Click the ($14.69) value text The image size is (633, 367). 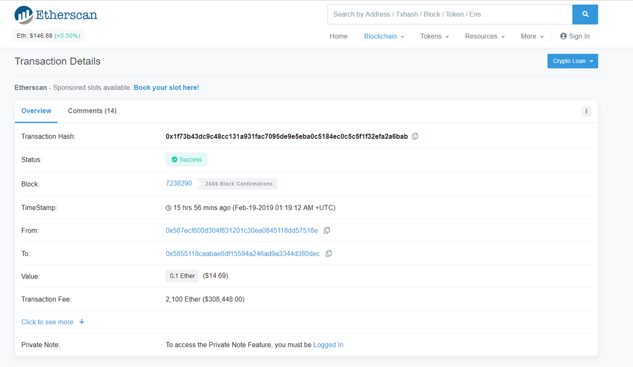pos(215,276)
